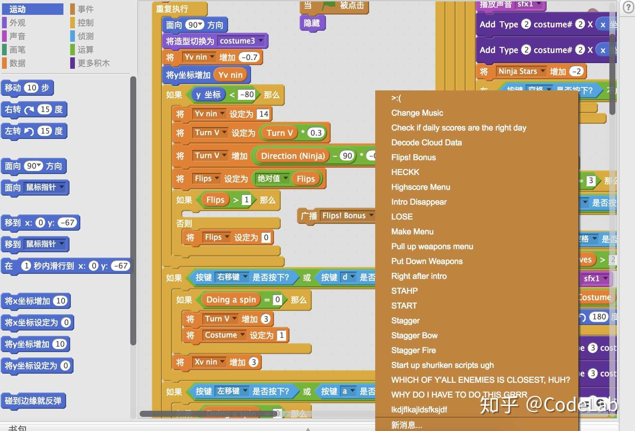Open the 鼠标指针 dropdown in 面向 block
This screenshot has height=431, width=635.
(x=61, y=188)
